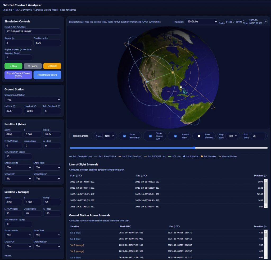
Task: Click the green Run button
Action: click(13, 66)
